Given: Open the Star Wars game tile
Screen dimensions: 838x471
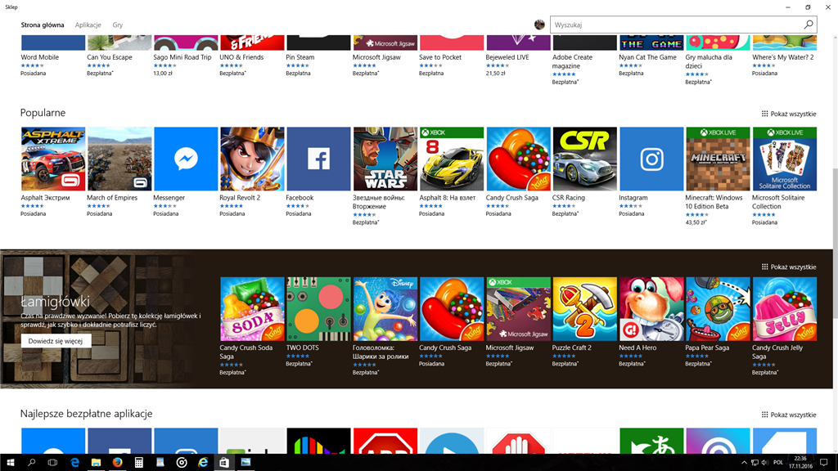Looking at the screenshot, I should [x=385, y=159].
